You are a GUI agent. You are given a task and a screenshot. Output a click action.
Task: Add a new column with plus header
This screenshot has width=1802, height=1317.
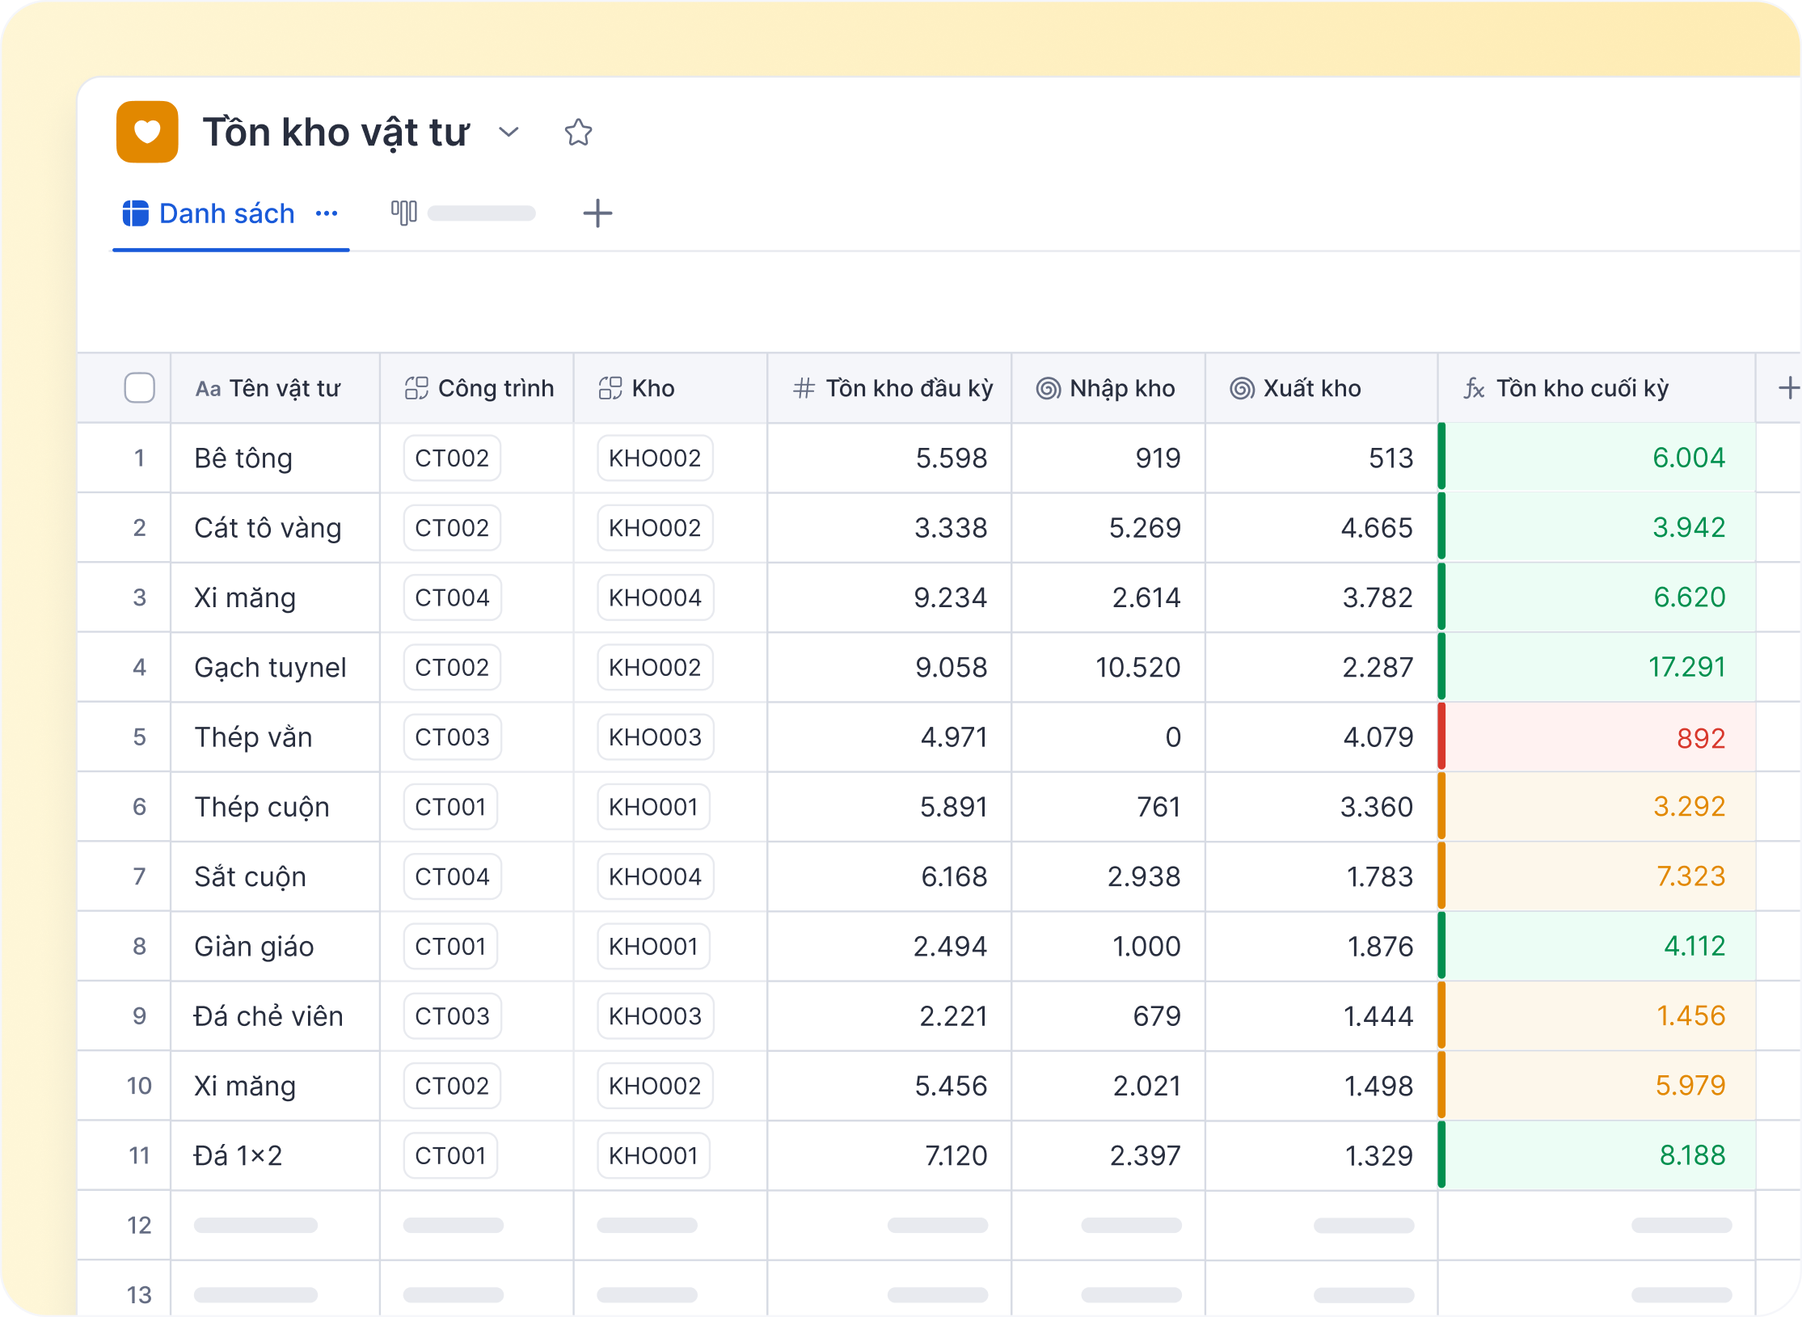click(1787, 388)
